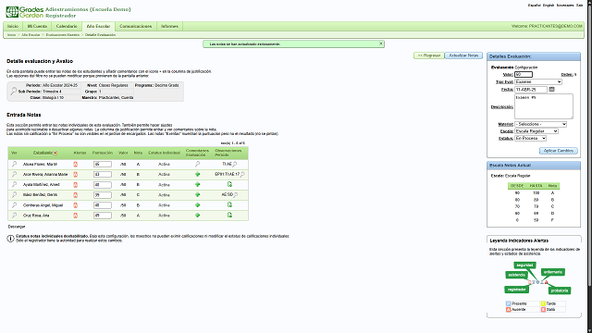Add period observation document icon for Ayala Martínez
The width and height of the screenshot is (592, 333).
229,184
